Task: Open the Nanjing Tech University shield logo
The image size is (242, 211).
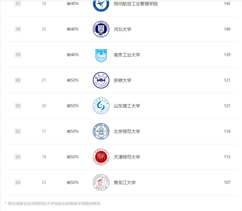Action: (x=101, y=55)
